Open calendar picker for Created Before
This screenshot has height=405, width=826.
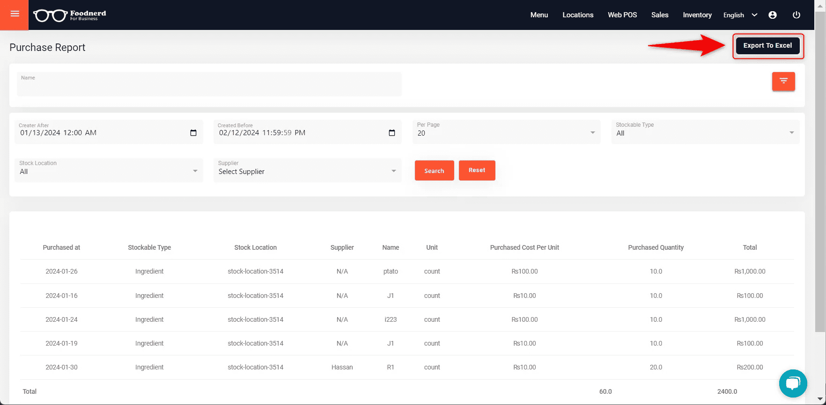coord(392,133)
